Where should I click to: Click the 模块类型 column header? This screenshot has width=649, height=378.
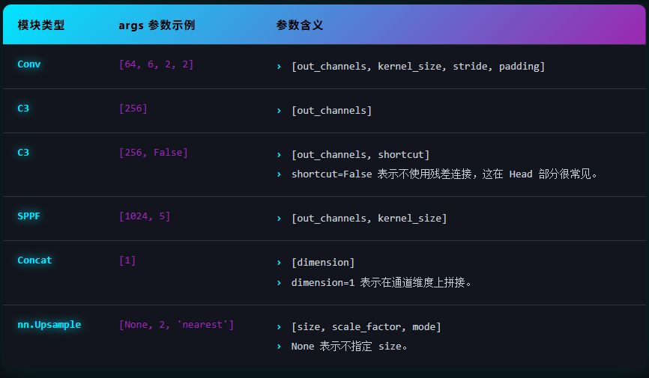point(41,25)
